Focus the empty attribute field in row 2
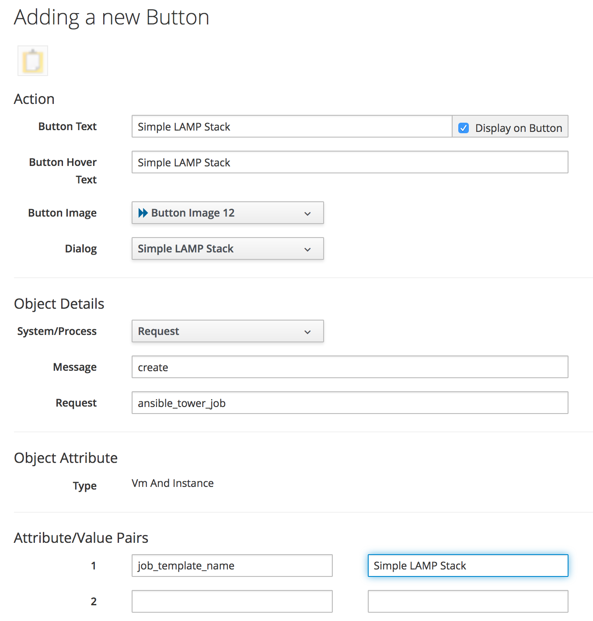593x621 pixels. [x=232, y=601]
